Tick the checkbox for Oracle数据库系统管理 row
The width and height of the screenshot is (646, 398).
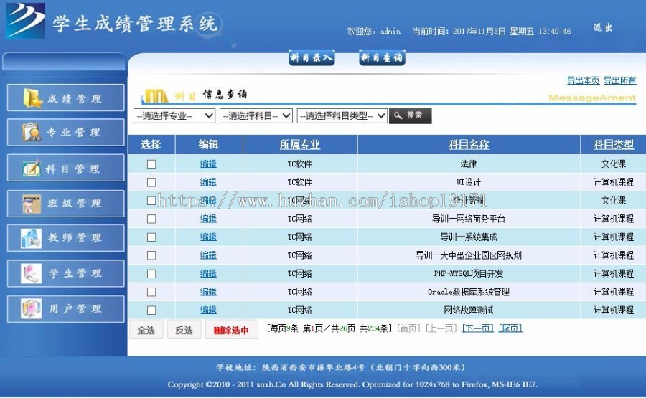point(151,292)
